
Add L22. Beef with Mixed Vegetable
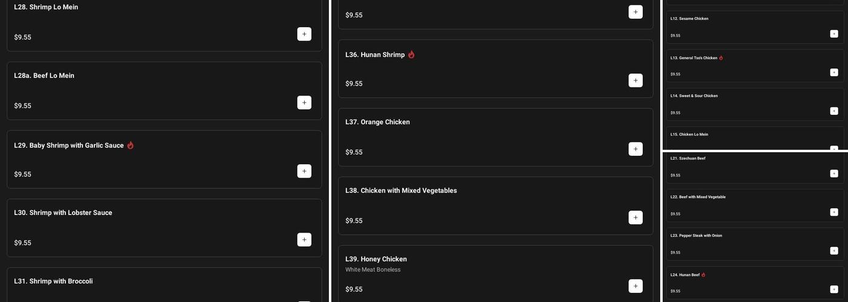[834, 213]
